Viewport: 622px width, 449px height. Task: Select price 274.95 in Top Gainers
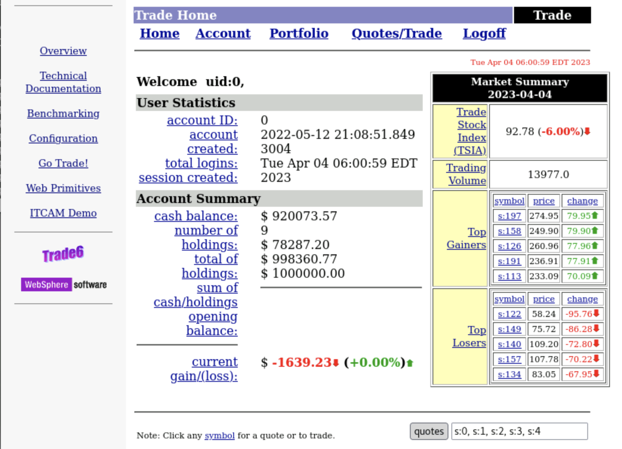[x=544, y=216]
